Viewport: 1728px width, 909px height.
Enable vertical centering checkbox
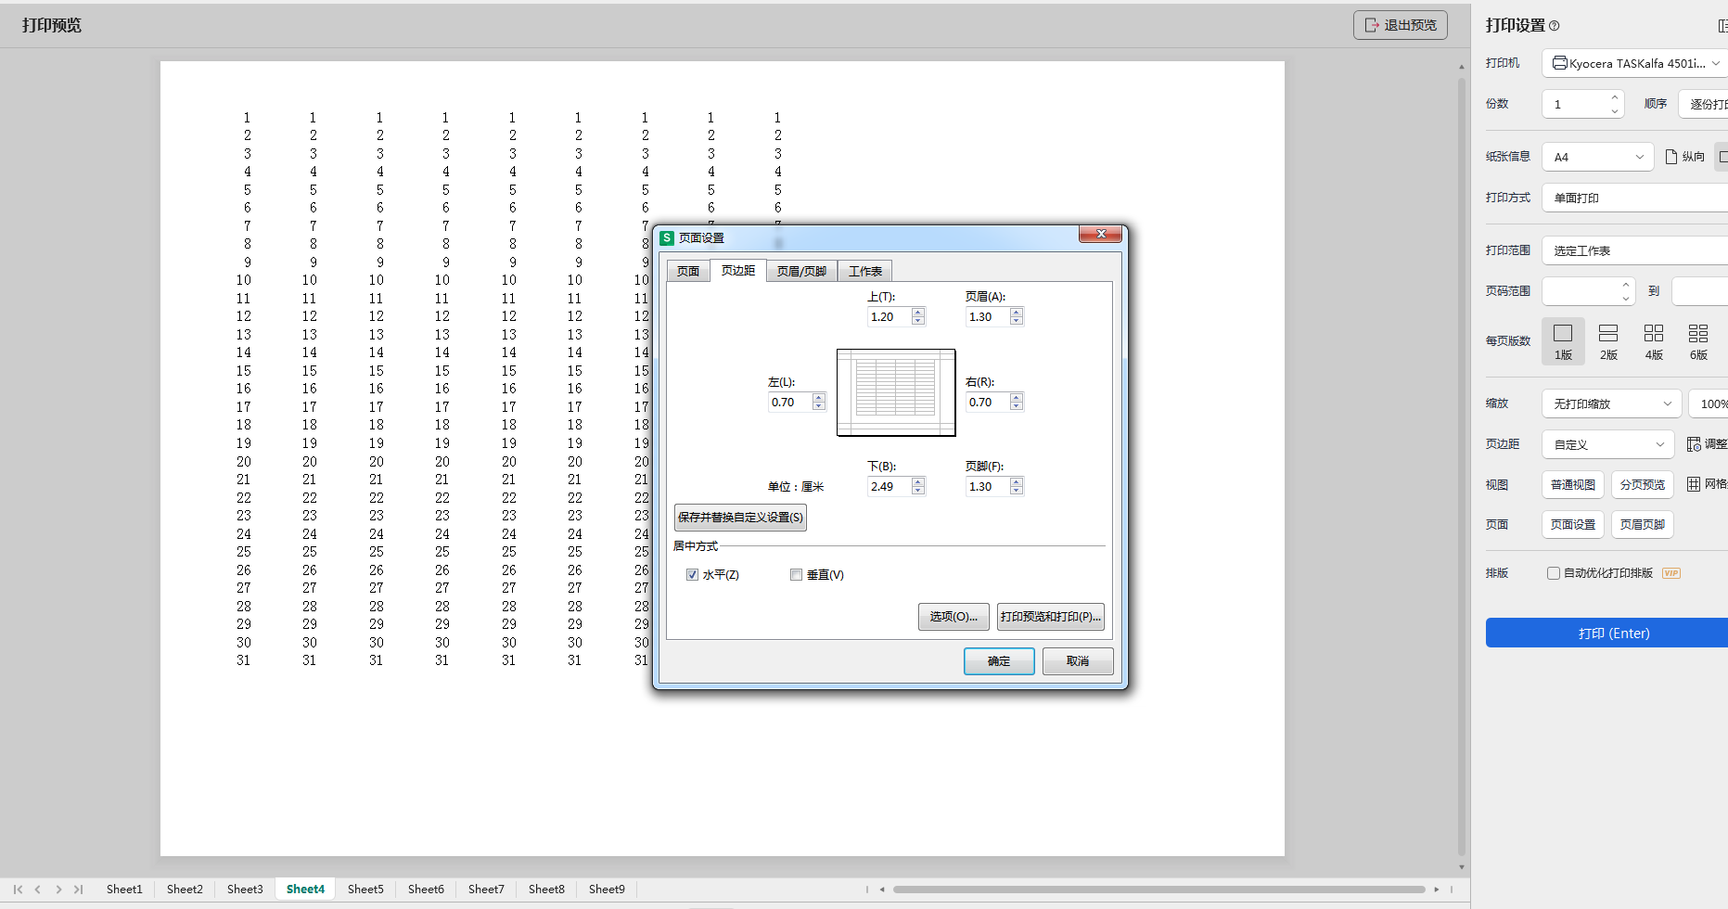(x=796, y=574)
